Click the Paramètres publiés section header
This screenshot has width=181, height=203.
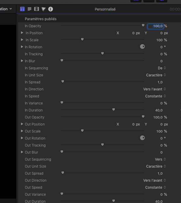tap(41, 19)
